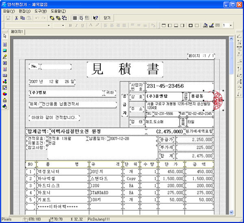
Task: Toggle the left border button
Action: pyautogui.click(x=170, y=25)
